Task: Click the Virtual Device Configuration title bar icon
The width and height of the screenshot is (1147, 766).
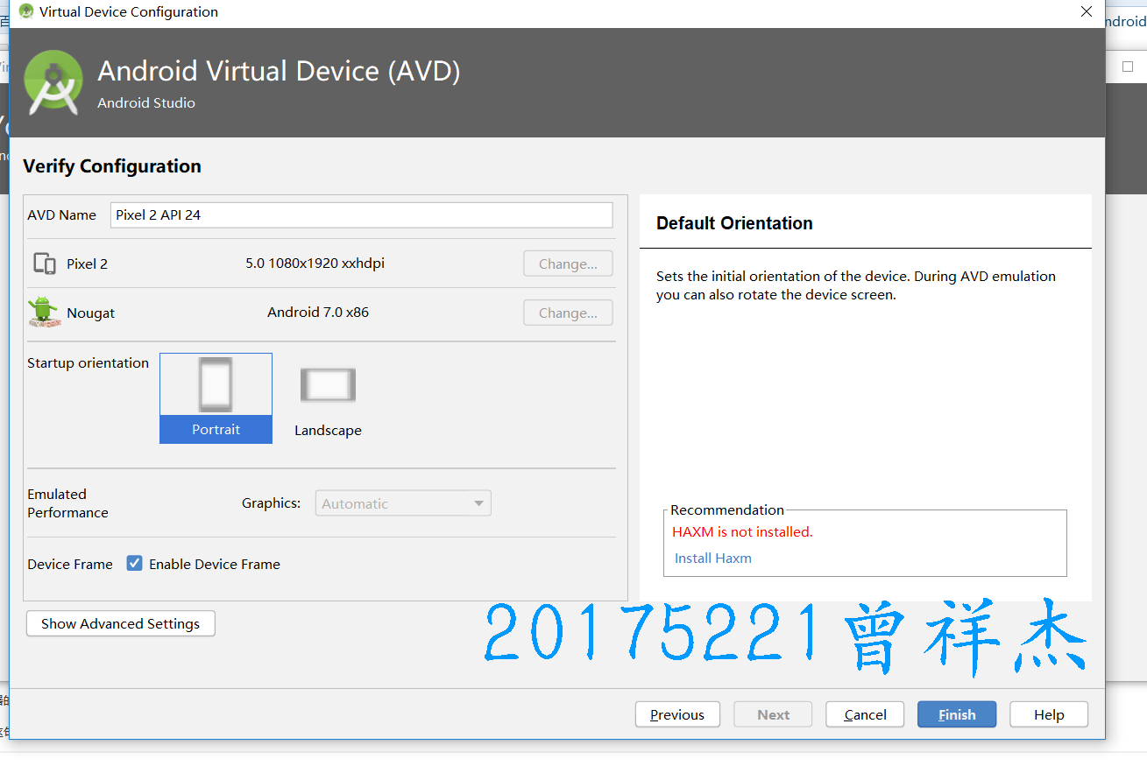Action: (x=26, y=11)
